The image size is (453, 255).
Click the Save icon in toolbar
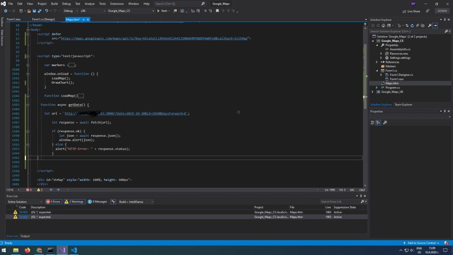(34, 11)
